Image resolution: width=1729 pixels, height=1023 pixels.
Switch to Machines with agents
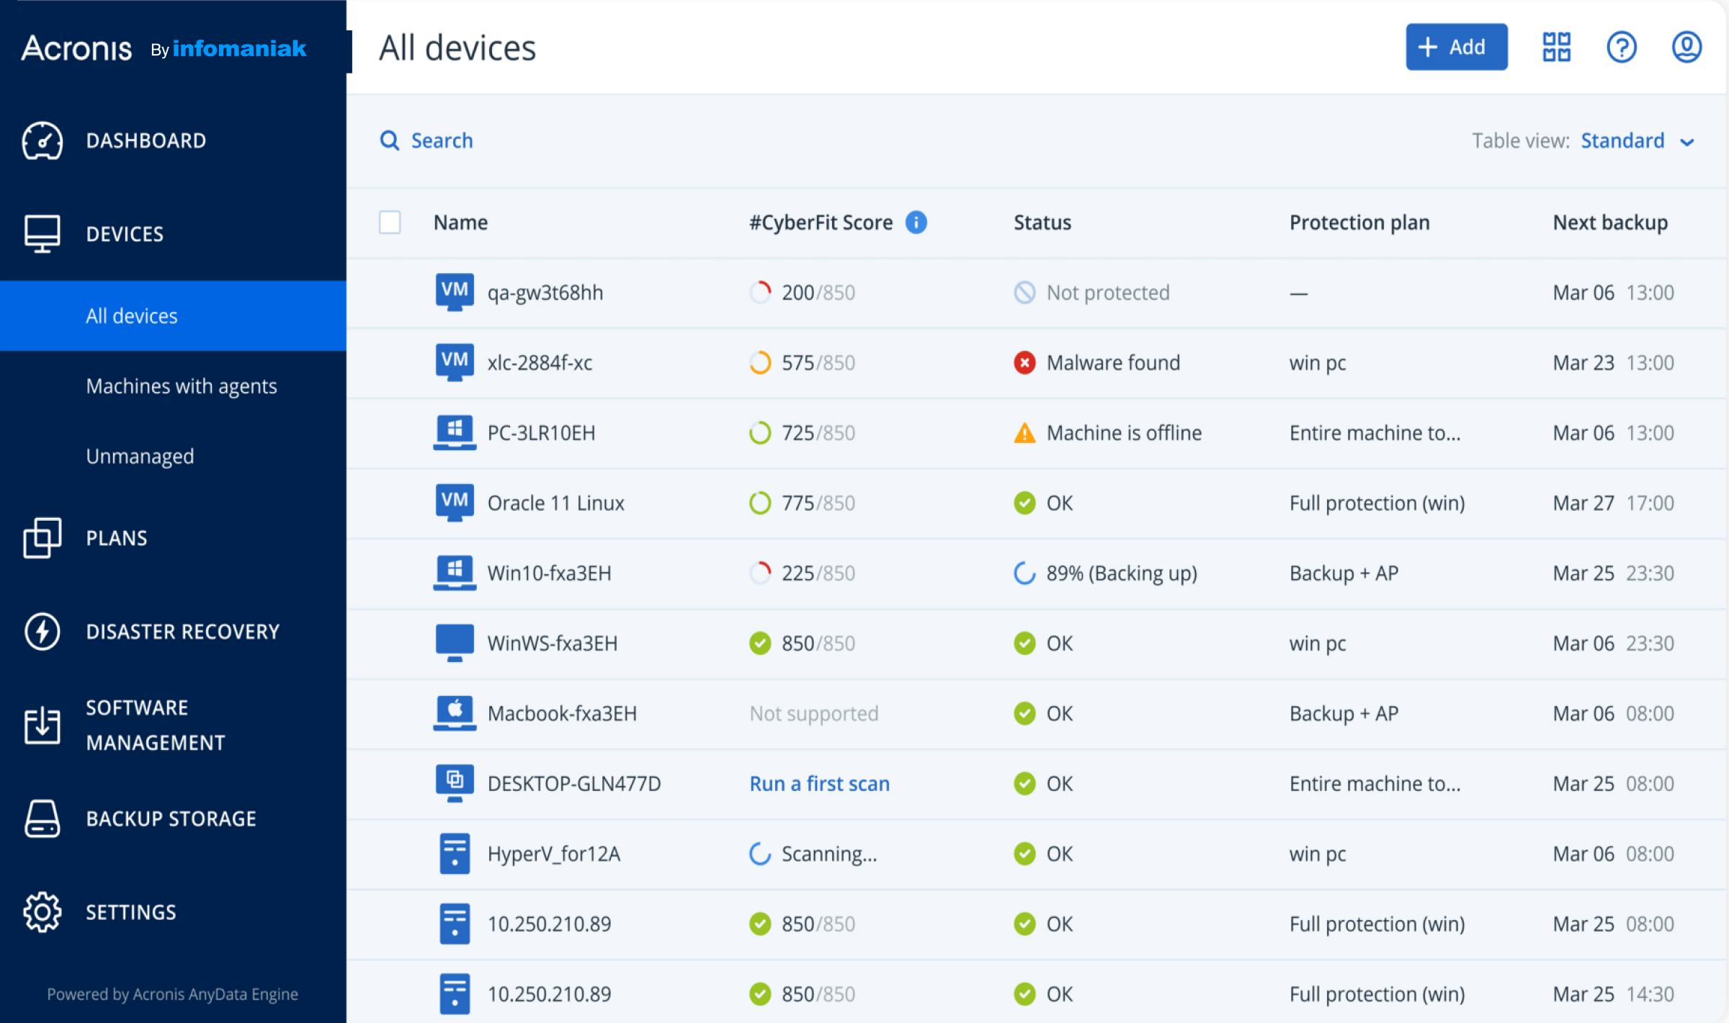pyautogui.click(x=181, y=385)
